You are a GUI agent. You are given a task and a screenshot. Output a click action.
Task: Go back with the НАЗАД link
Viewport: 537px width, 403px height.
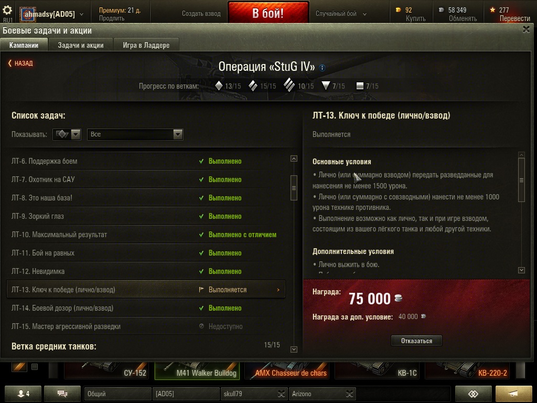point(20,63)
